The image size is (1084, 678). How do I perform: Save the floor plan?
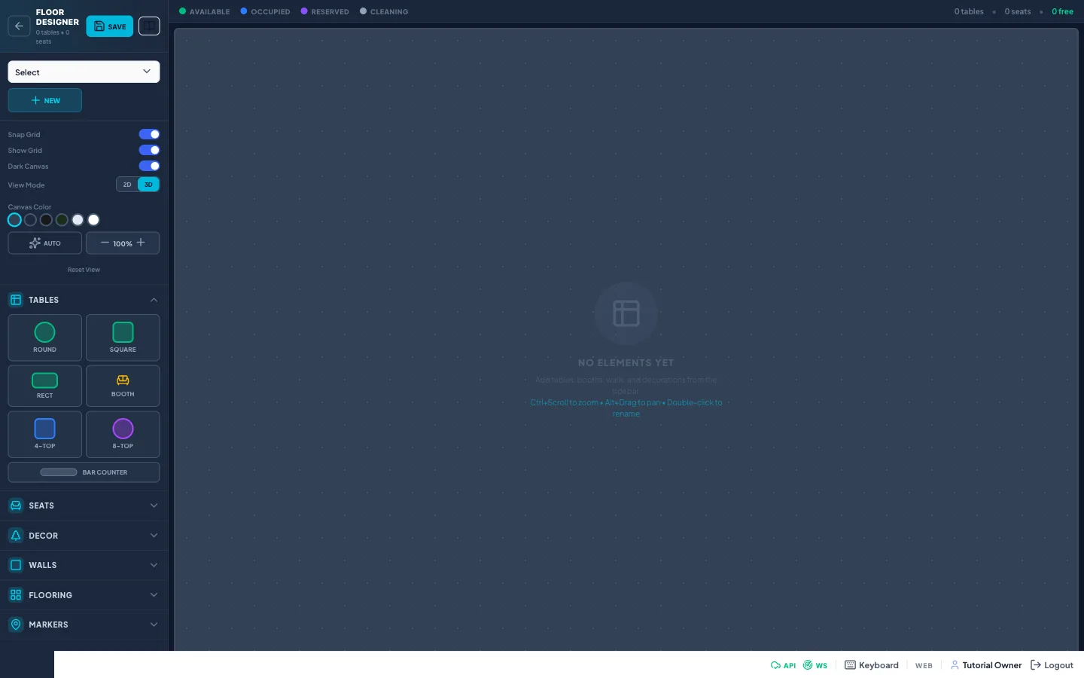110,26
